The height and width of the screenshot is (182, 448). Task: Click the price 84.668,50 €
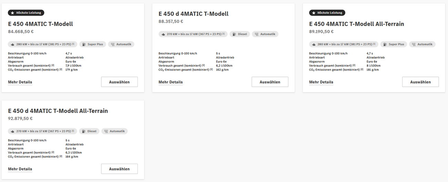[x=21, y=32]
